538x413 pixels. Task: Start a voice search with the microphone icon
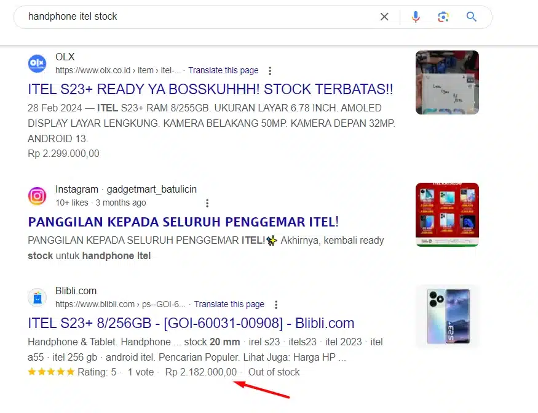416,17
